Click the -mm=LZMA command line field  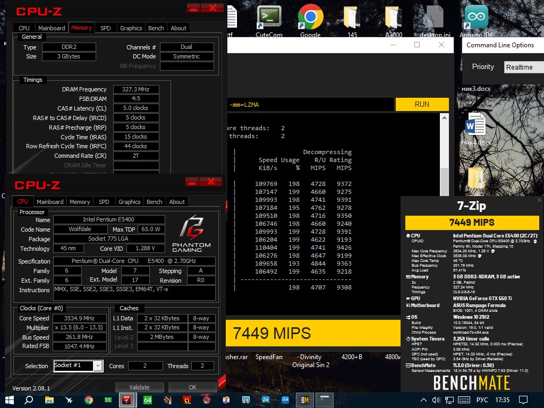[x=310, y=105]
